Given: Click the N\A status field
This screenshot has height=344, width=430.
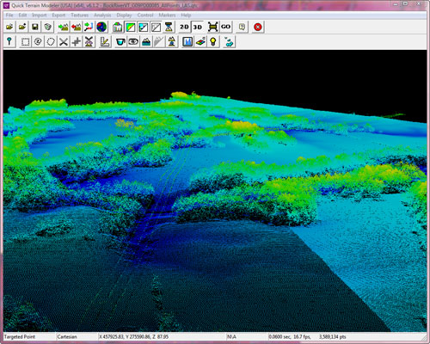Looking at the screenshot, I should 247,336.
